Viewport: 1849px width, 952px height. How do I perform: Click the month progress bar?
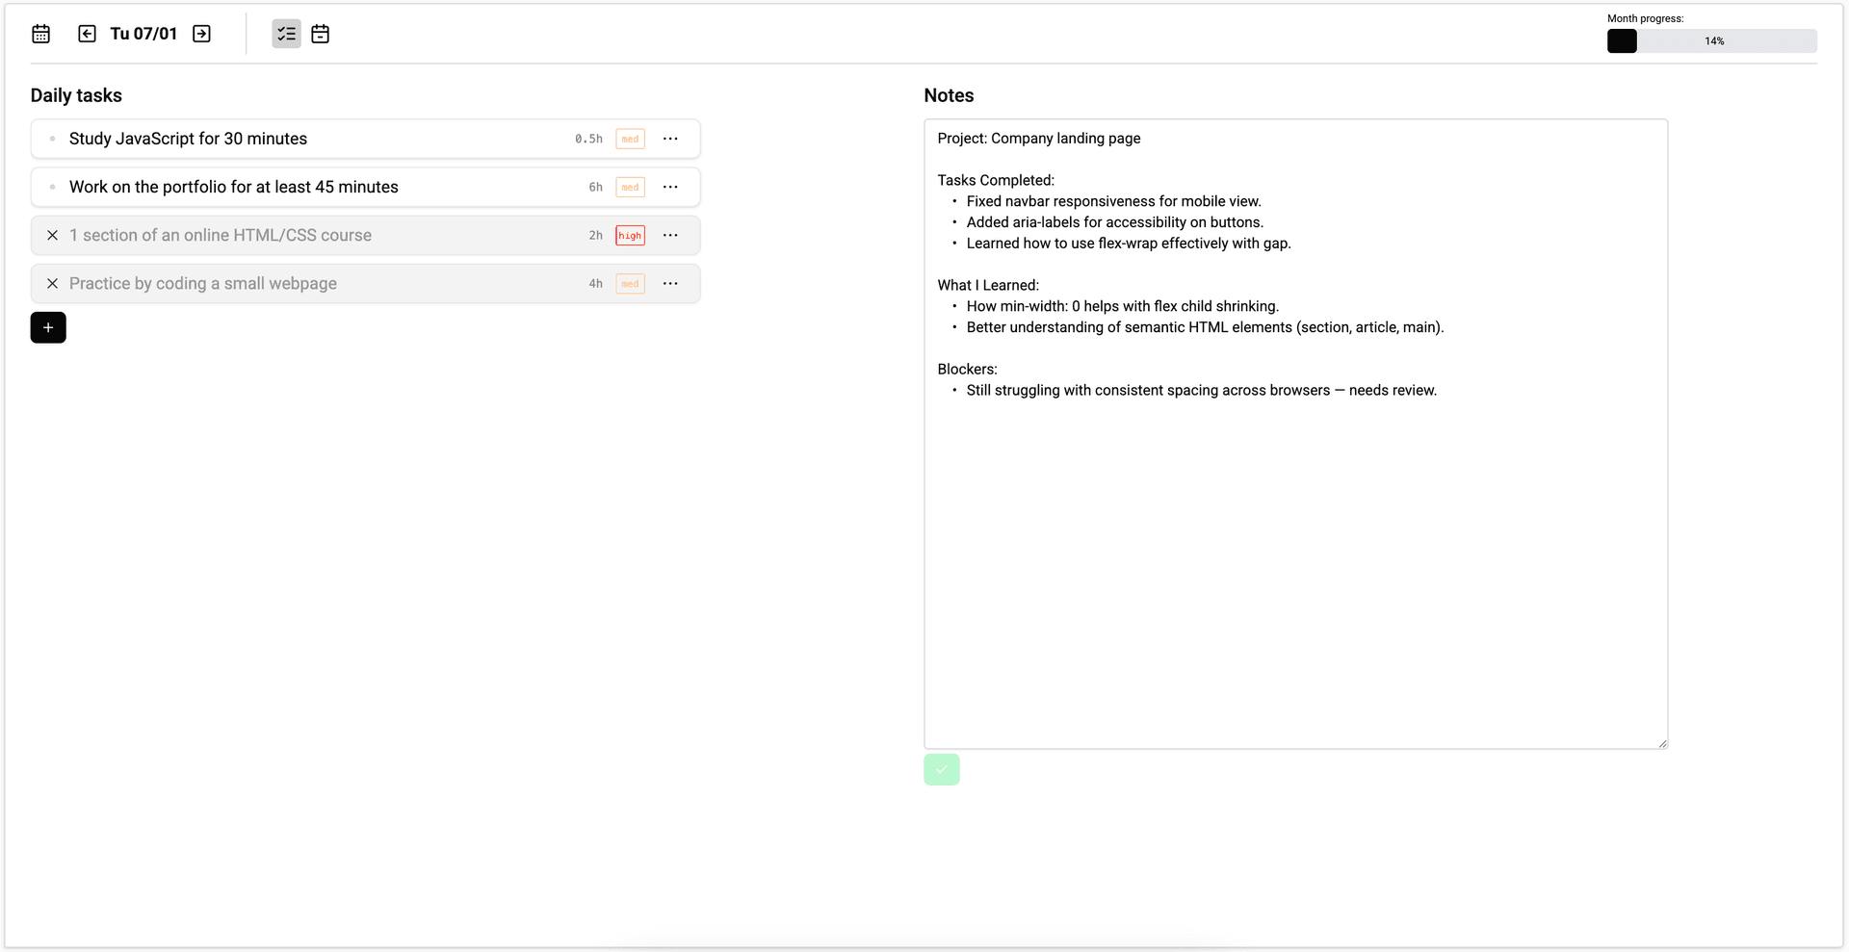[x=1714, y=40]
